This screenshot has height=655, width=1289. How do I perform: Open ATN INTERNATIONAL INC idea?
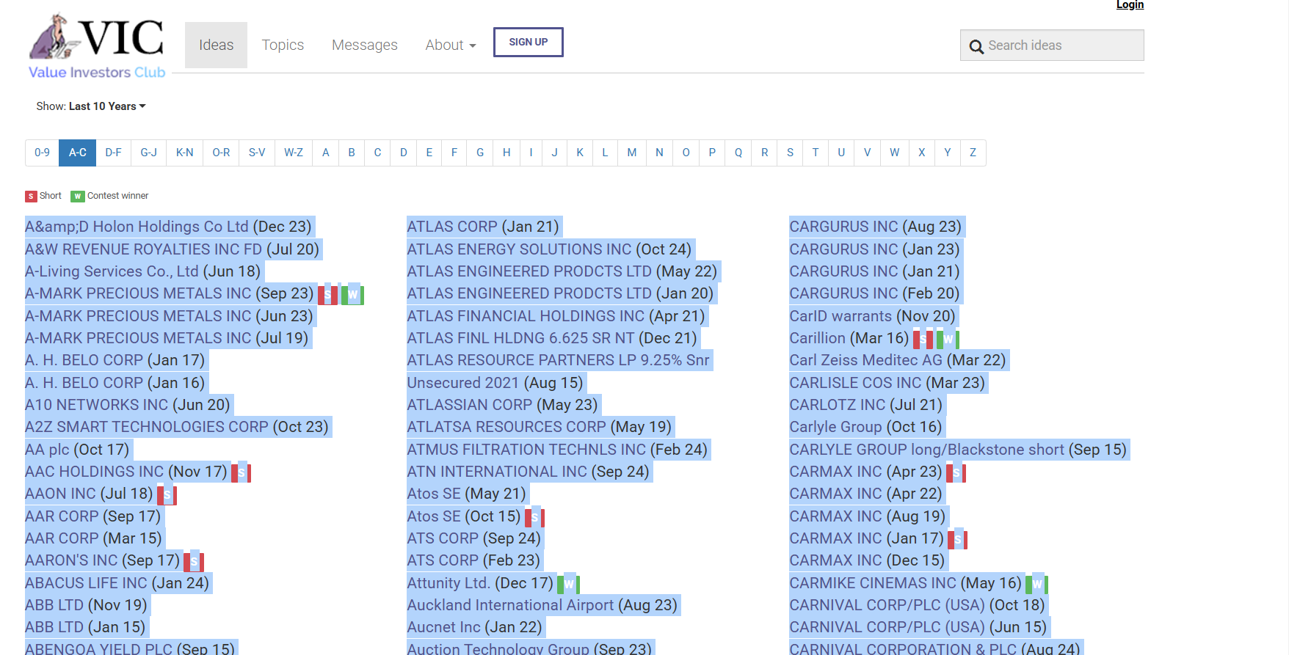click(x=497, y=472)
